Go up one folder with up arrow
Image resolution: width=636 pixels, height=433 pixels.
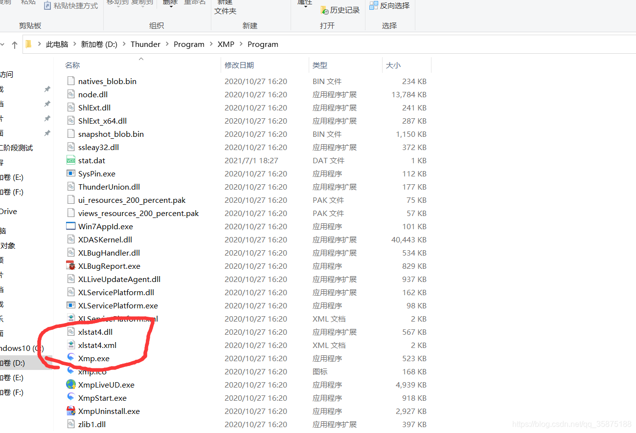coord(15,44)
